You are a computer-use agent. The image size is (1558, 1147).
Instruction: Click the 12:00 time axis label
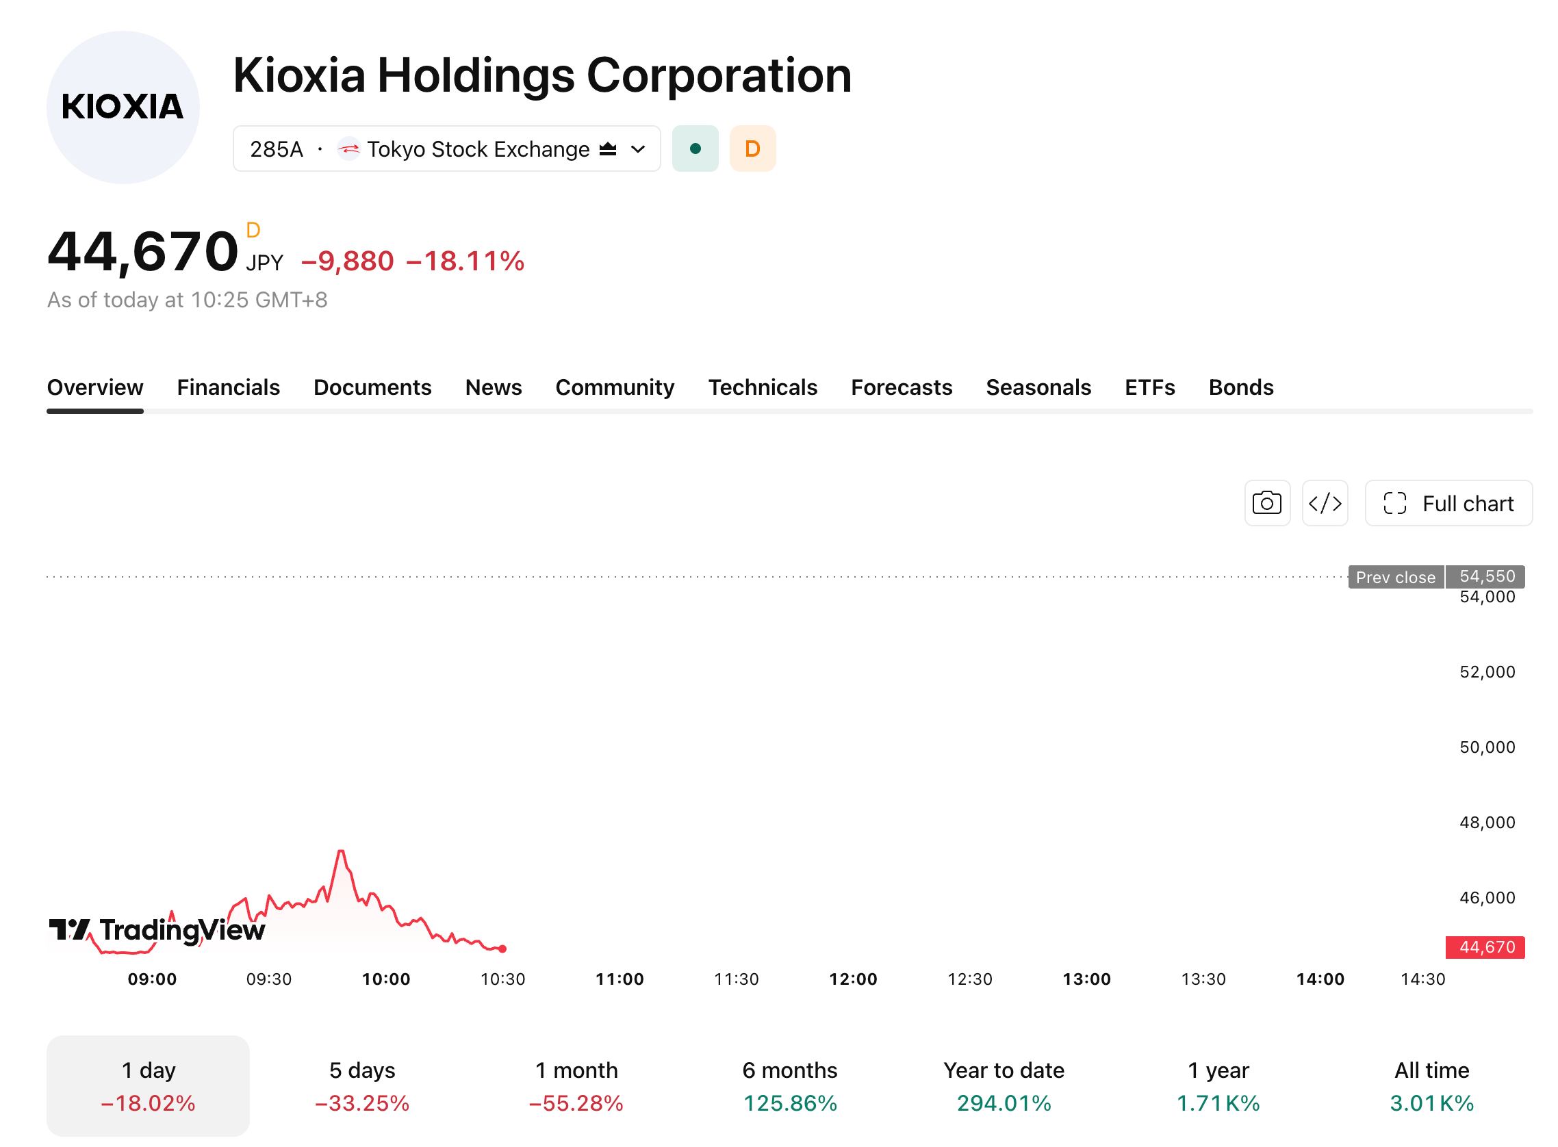pos(854,979)
